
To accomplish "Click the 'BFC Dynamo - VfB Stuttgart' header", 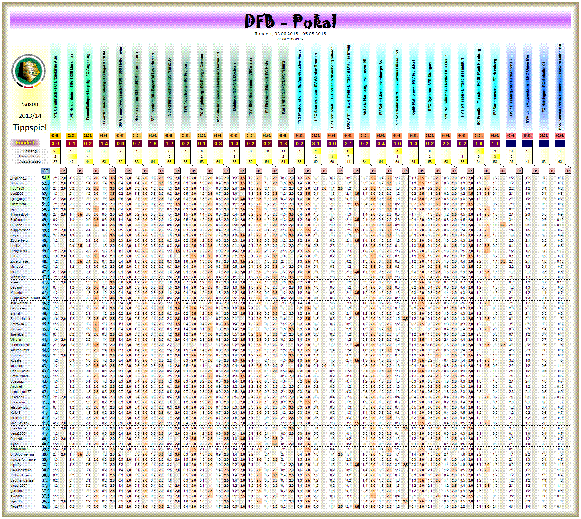I will pos(430,87).
